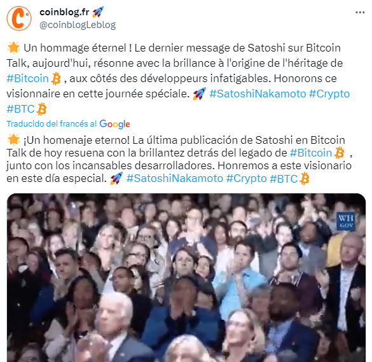The height and width of the screenshot is (362, 372).
Task: Click the rocket emoji before Spanish #SatoshiNakamoto
Action: pos(116,178)
